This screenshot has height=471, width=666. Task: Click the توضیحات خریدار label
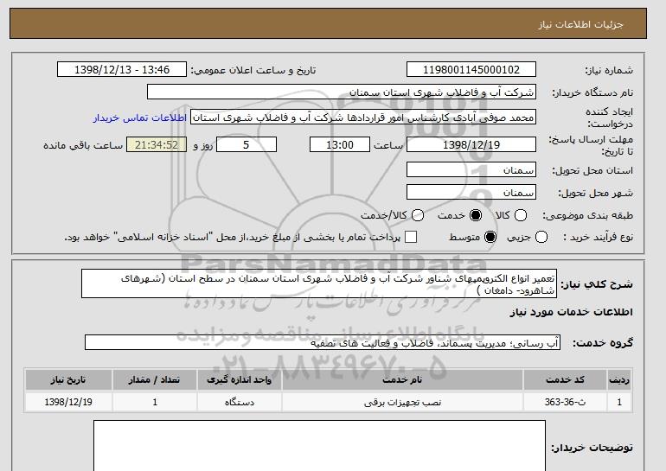point(592,448)
